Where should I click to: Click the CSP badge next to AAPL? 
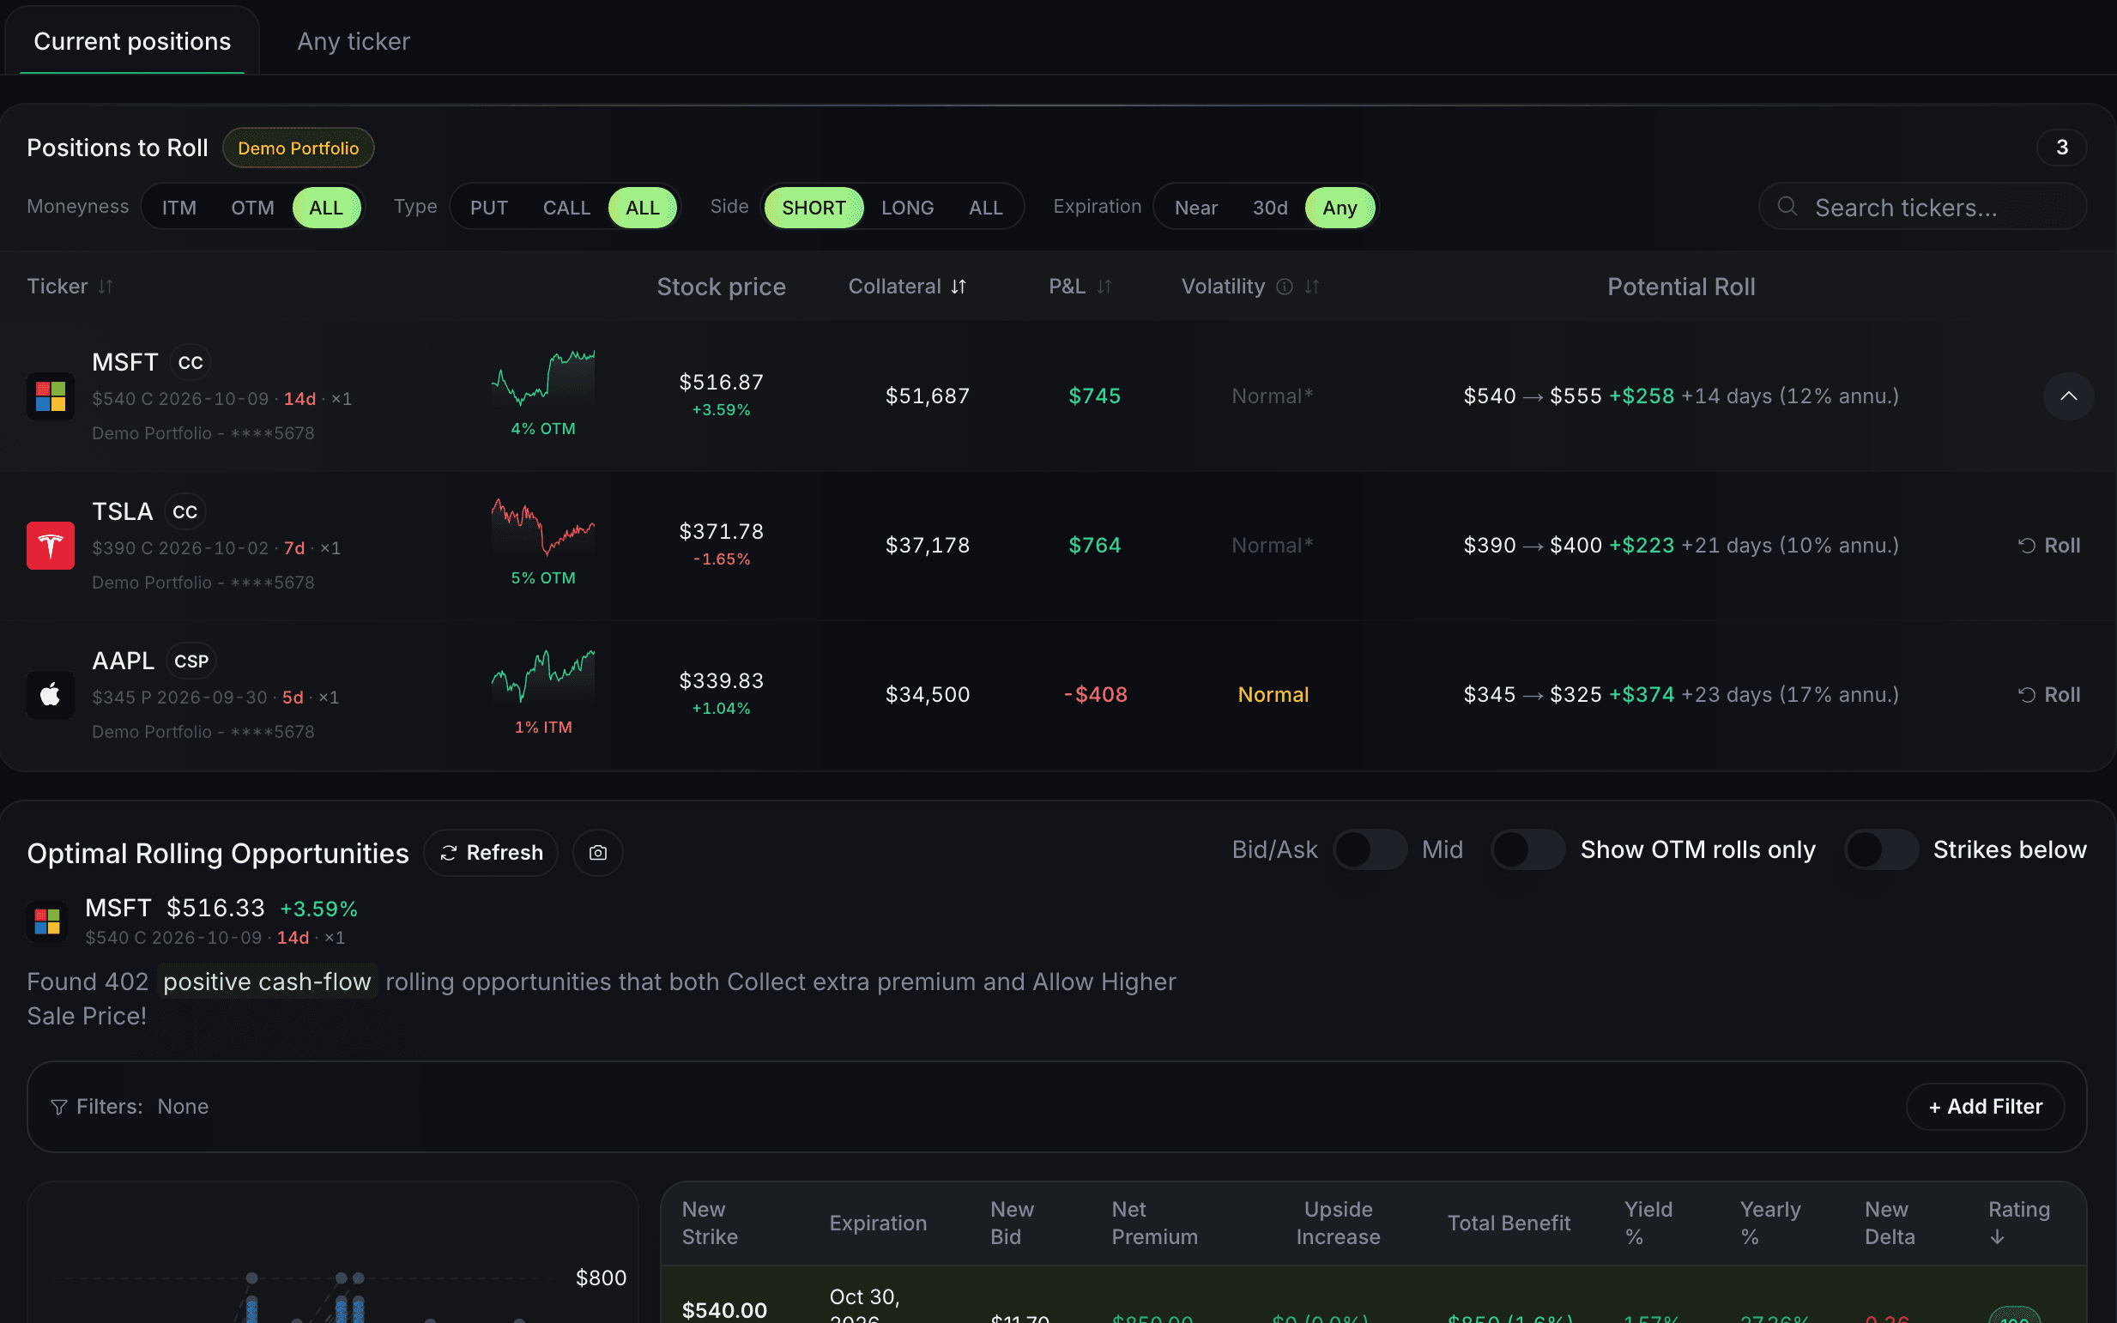coord(191,661)
